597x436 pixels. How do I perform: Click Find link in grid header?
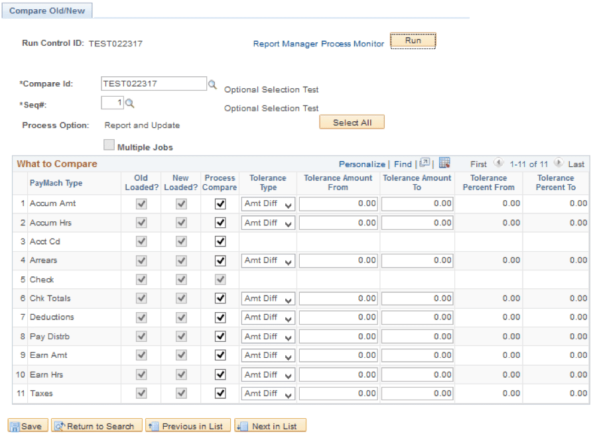pyautogui.click(x=403, y=164)
